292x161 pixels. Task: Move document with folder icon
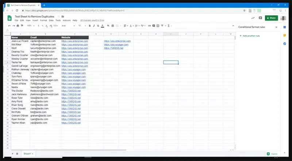(63, 16)
